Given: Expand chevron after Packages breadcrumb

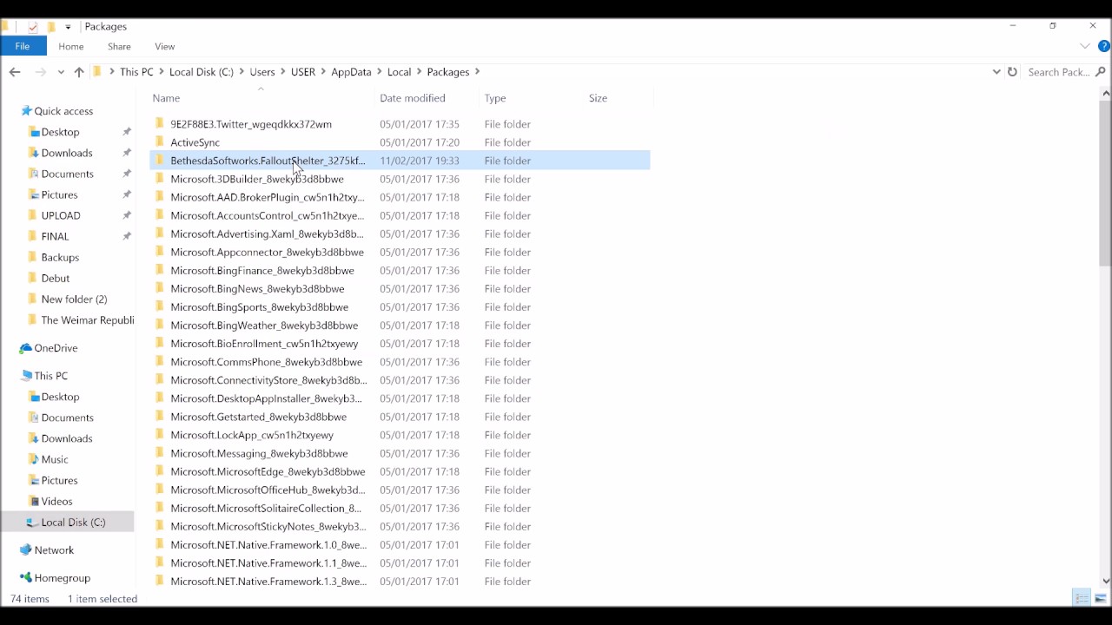Looking at the screenshot, I should point(477,72).
